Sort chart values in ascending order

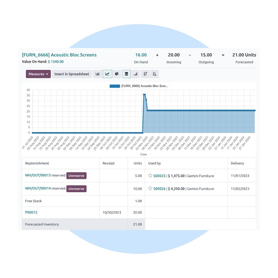click(x=155, y=74)
